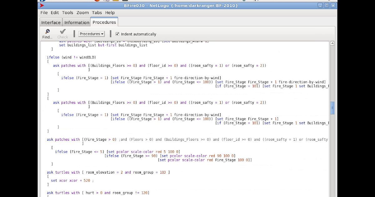Viewport: 375px width, 197px height.
Task: Open the File menu
Action: click(44, 13)
